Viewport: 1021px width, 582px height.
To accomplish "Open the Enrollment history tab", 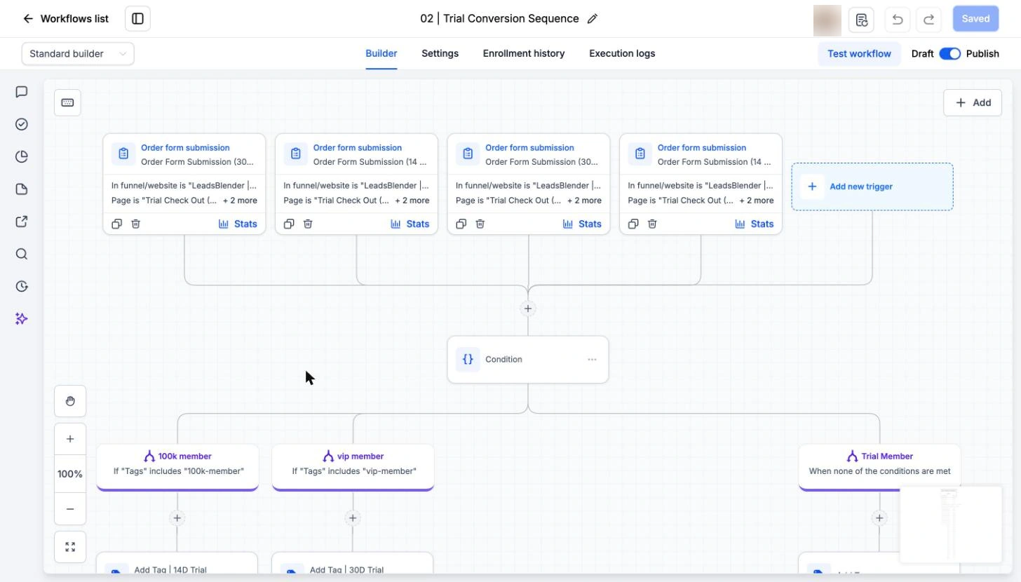I will tap(524, 54).
